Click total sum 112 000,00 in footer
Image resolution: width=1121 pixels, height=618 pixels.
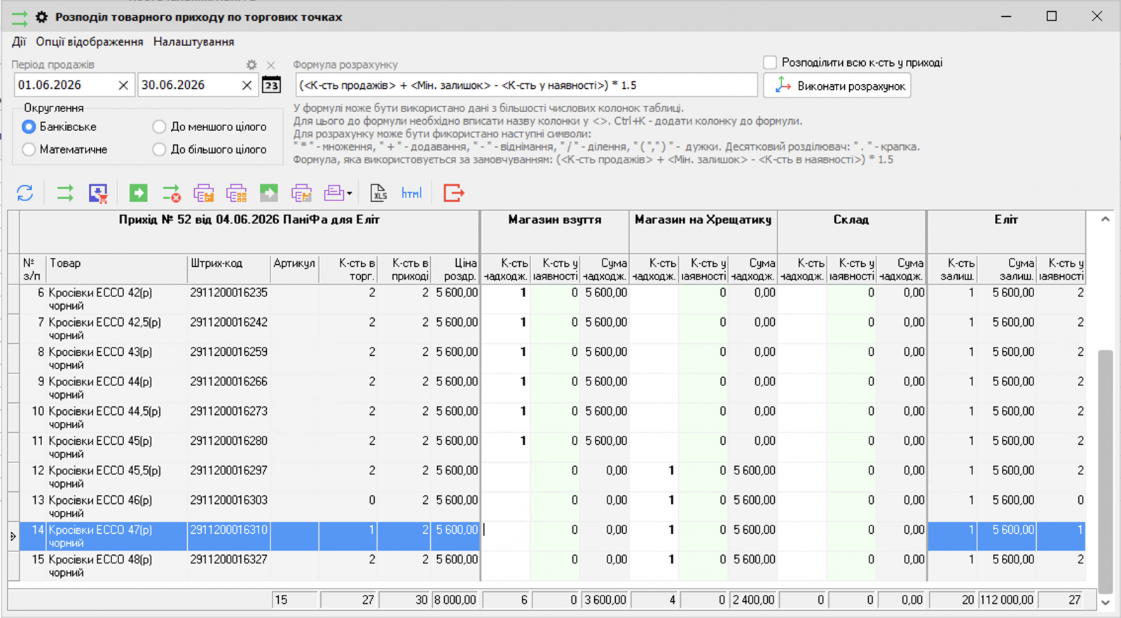(1007, 600)
